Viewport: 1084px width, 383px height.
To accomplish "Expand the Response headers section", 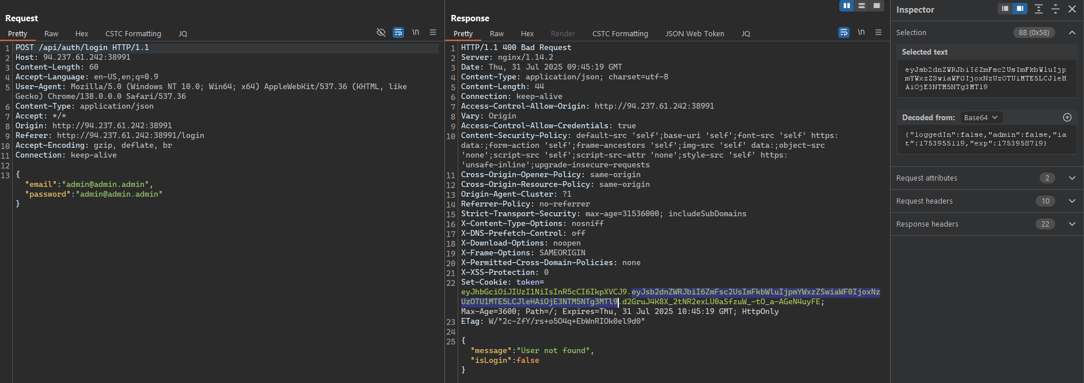I will click(x=1072, y=224).
